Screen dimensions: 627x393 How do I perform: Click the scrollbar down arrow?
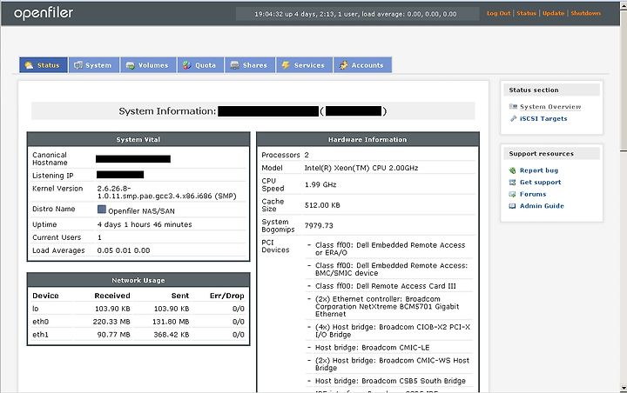623,388
